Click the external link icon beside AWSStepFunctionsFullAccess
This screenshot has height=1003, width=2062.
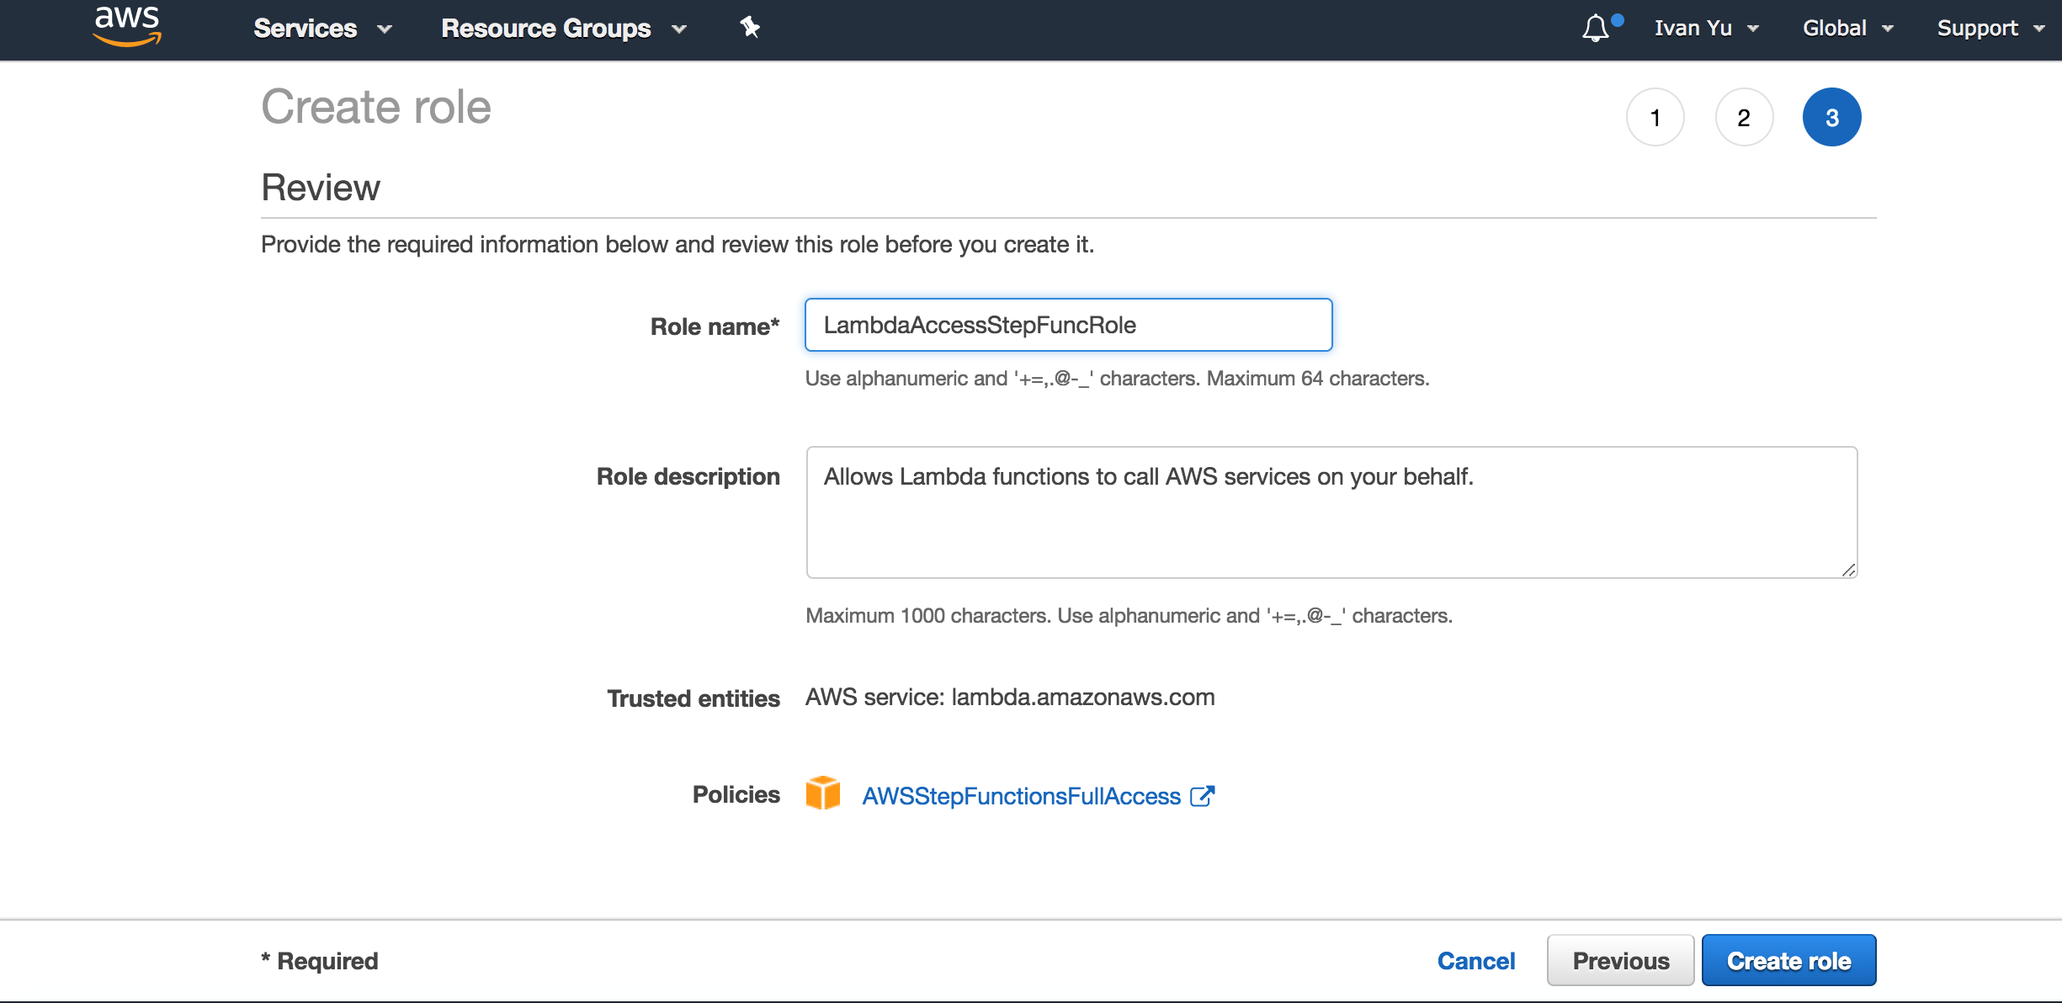[x=1203, y=796]
